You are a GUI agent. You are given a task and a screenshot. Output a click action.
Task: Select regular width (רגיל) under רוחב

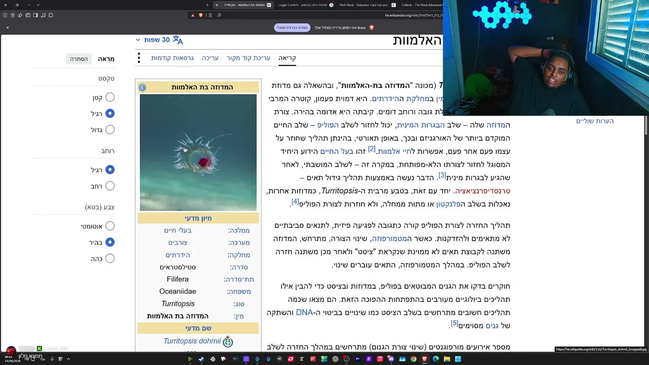point(110,170)
